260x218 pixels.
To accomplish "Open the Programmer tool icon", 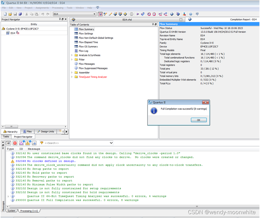I will pos(183,14).
